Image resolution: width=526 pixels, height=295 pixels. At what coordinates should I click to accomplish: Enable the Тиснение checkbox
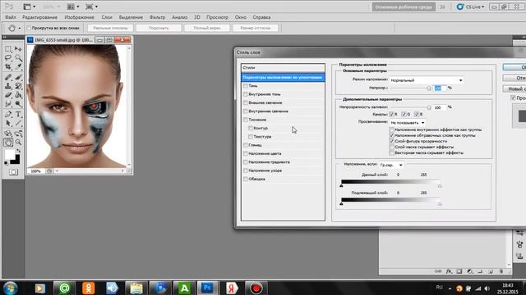point(246,120)
